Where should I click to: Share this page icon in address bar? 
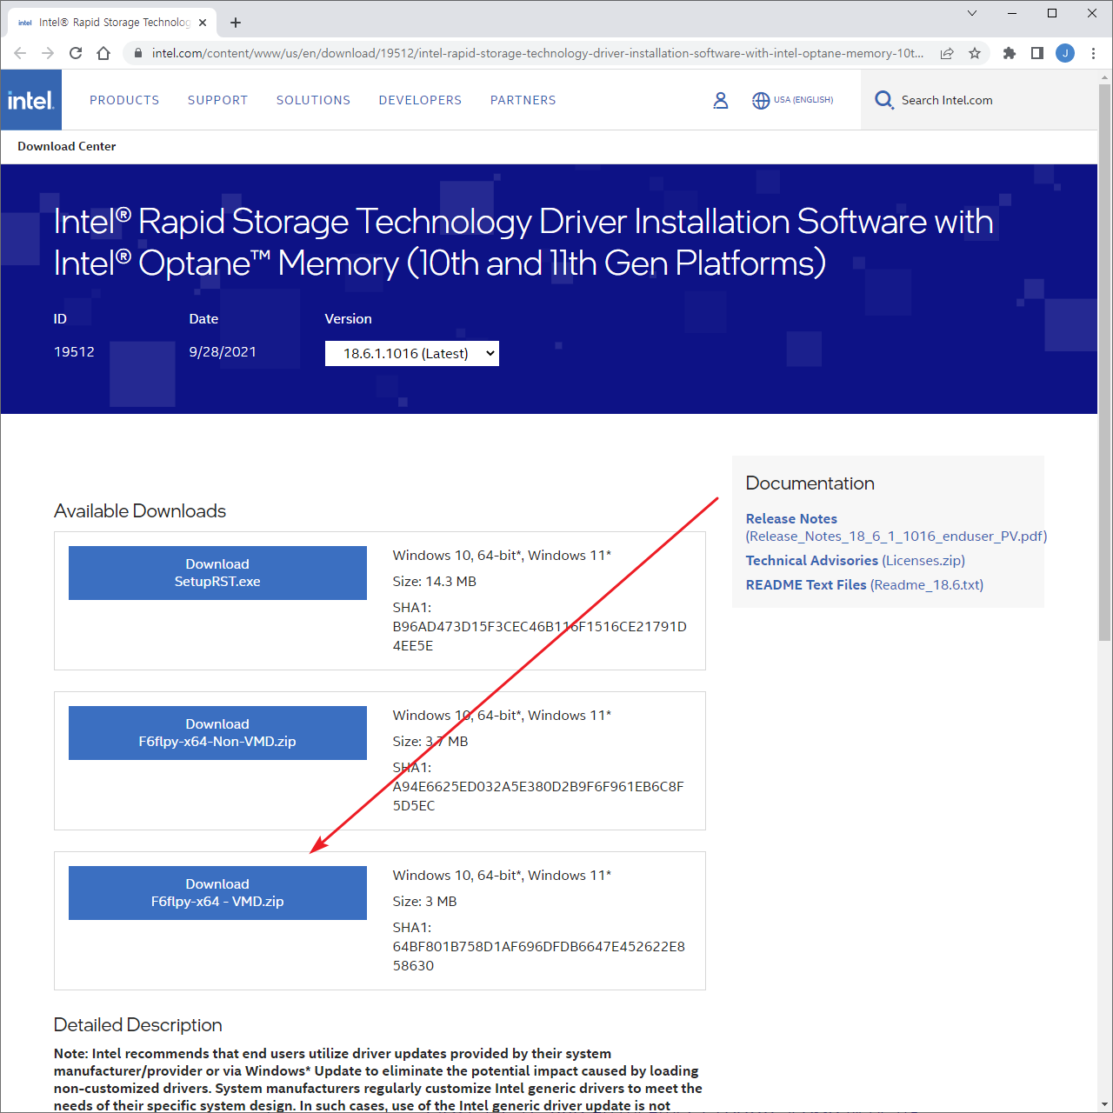click(947, 53)
